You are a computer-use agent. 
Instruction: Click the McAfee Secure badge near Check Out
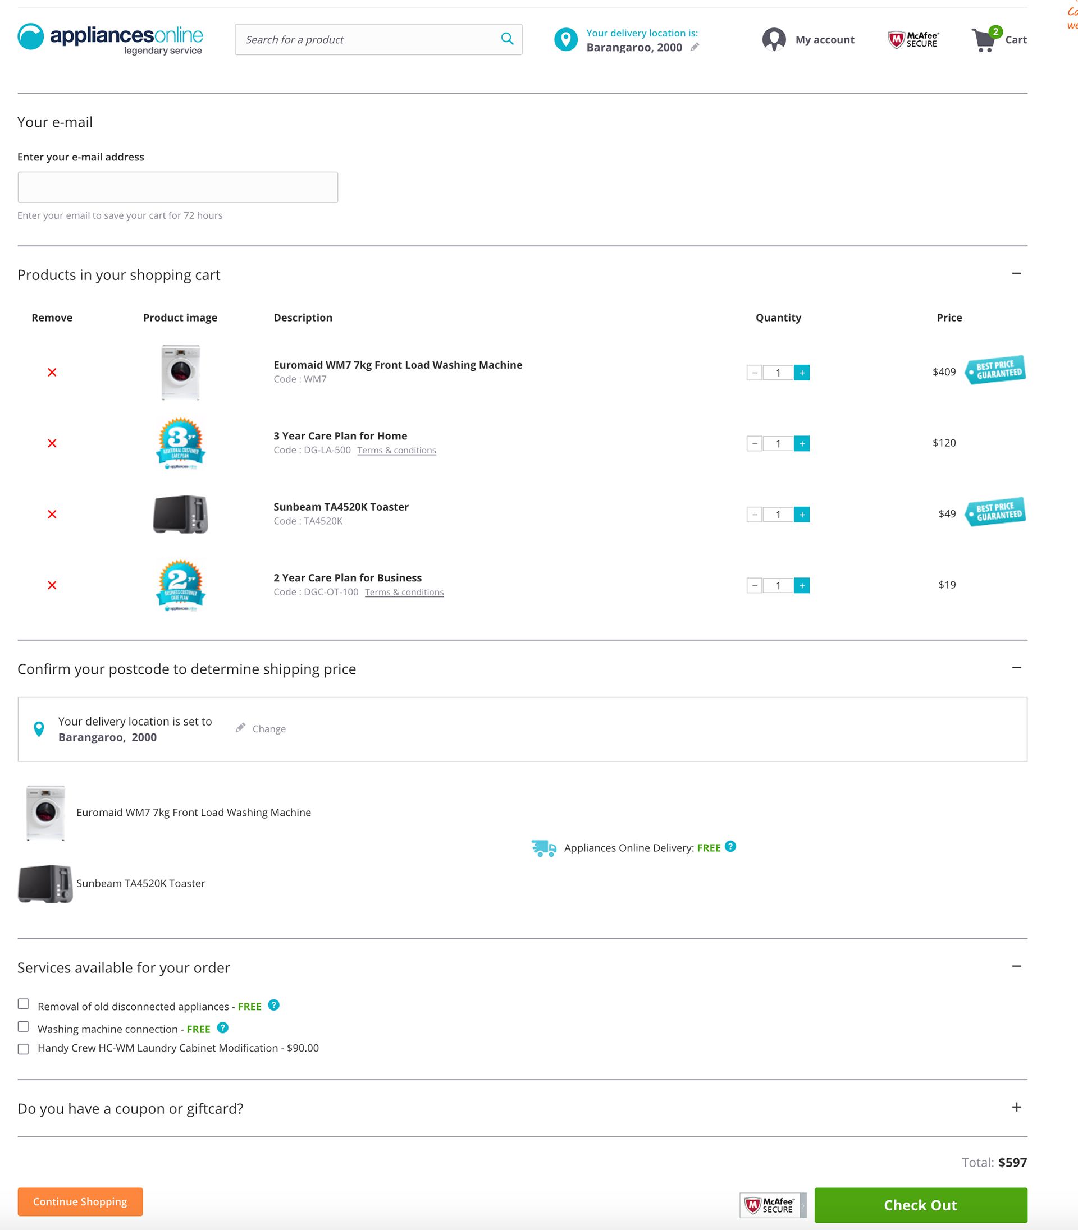[x=773, y=1205]
